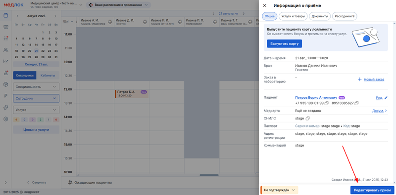Open the patients (people) sidebar icon
Viewport: 396px width, 195px height.
[x=5, y=50]
